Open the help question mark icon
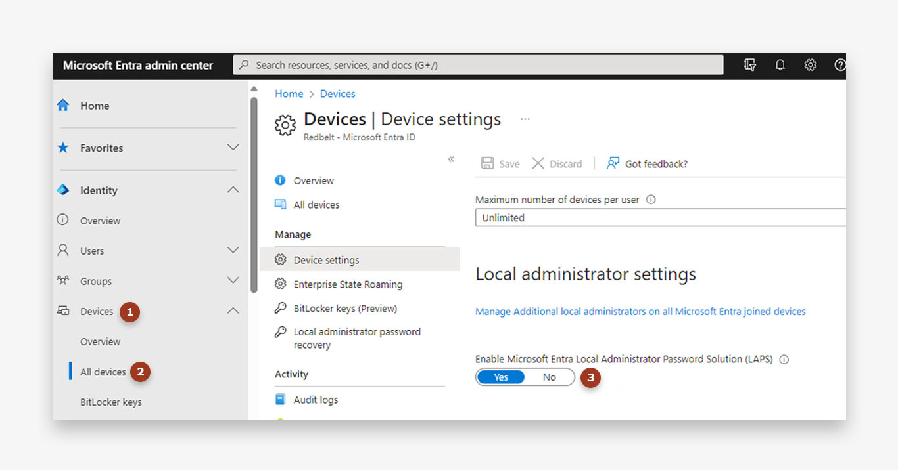The image size is (898, 470). 839,65
